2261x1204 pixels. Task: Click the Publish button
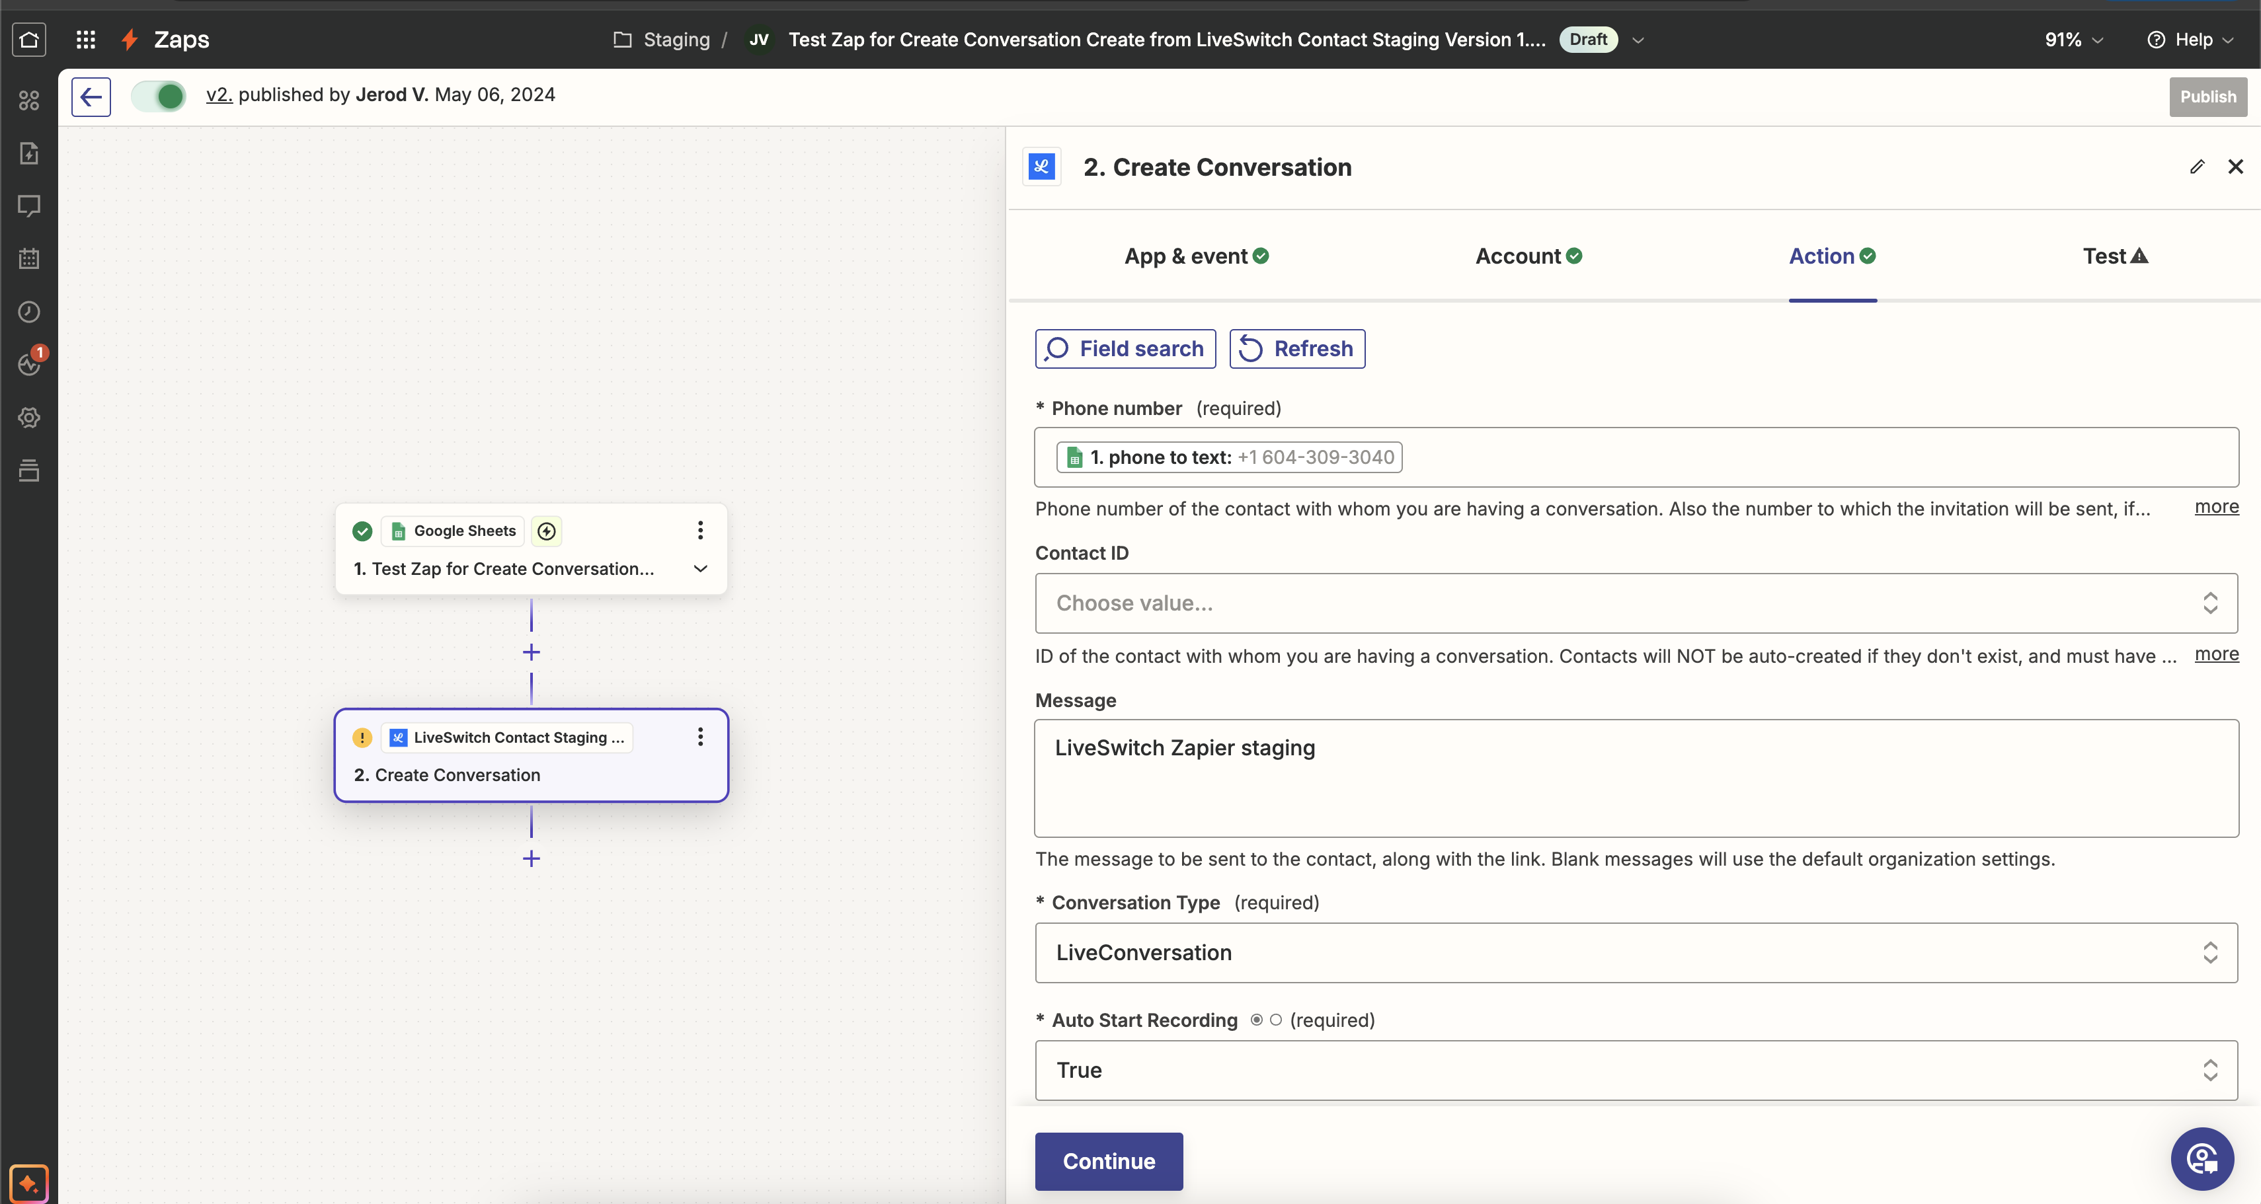point(2208,96)
